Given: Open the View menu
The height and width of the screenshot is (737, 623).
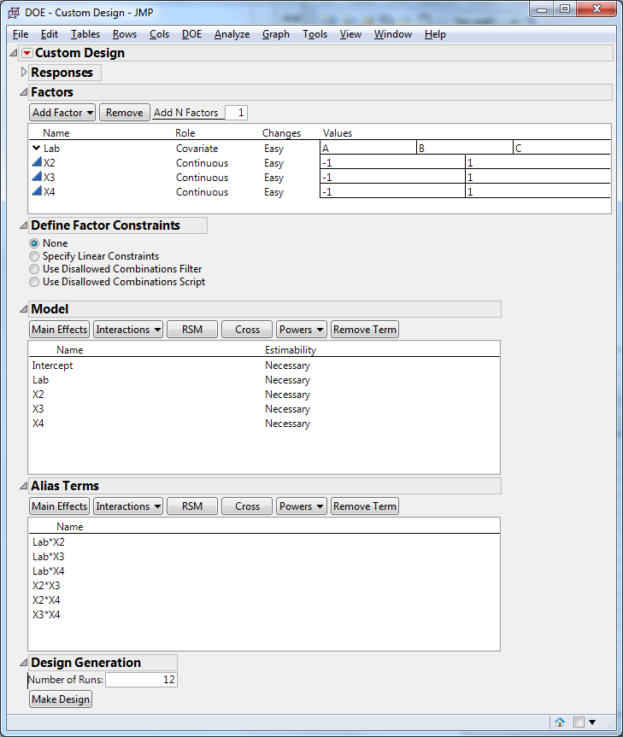Looking at the screenshot, I should [x=350, y=34].
